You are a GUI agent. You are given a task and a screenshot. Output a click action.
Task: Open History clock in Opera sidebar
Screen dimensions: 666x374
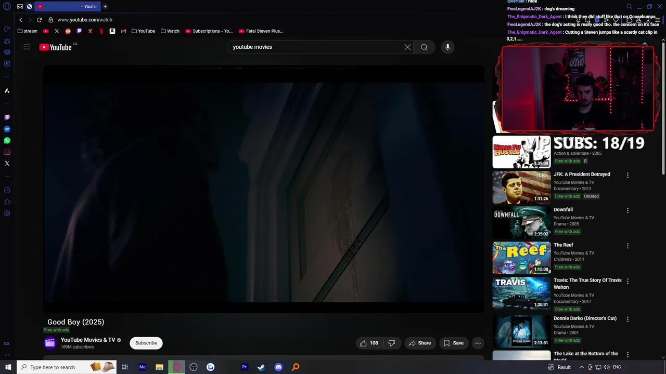[x=7, y=190]
